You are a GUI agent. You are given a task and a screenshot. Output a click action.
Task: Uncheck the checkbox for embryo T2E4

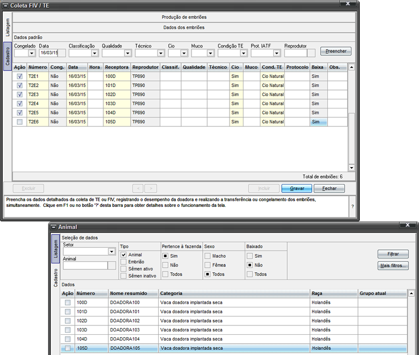coord(20,104)
